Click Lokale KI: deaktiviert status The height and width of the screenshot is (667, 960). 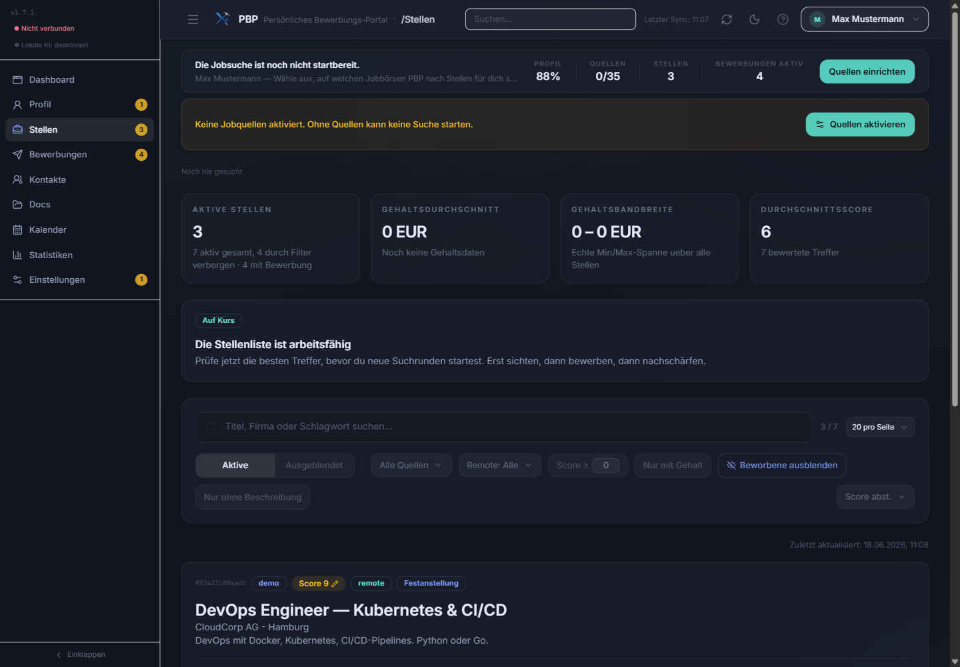click(x=55, y=45)
